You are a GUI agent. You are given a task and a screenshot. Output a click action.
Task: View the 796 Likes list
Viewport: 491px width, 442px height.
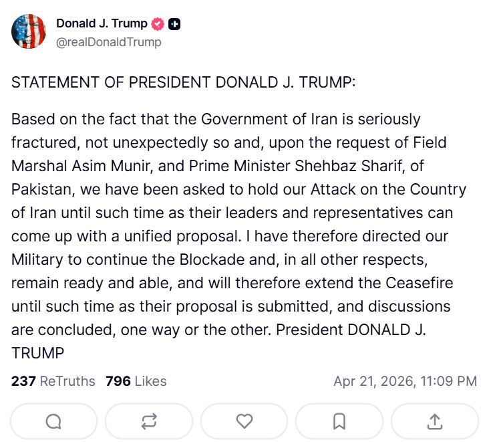click(x=136, y=381)
